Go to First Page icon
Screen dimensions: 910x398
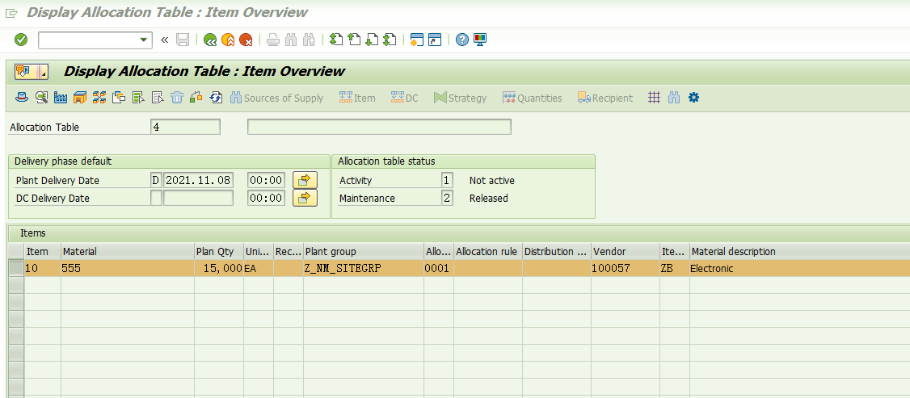tap(336, 40)
